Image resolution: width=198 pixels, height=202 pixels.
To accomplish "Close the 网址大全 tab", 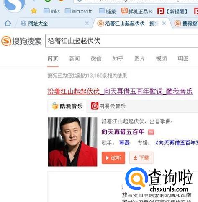I will [x=87, y=23].
